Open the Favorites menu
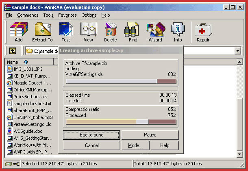The width and height of the screenshot is (248, 171). click(x=67, y=15)
